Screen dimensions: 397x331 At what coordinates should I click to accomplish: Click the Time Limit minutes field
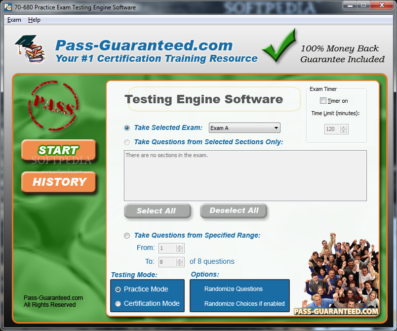point(333,129)
